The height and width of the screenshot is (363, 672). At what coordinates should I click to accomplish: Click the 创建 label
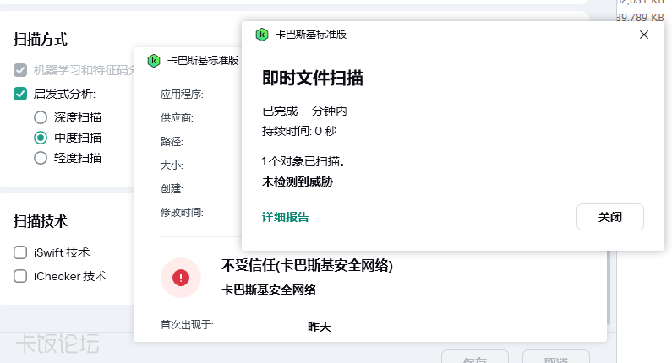click(x=172, y=189)
